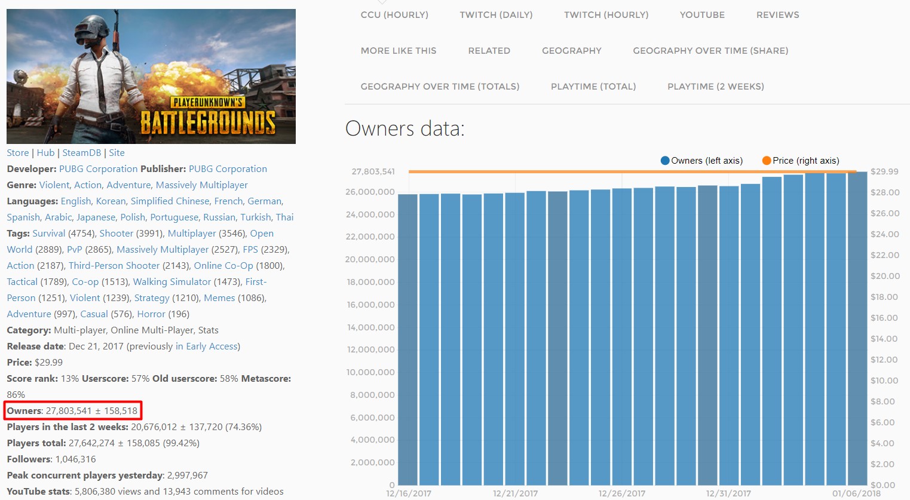The height and width of the screenshot is (500, 910).
Task: Open the Playtime (Total) tab
Action: click(x=593, y=87)
